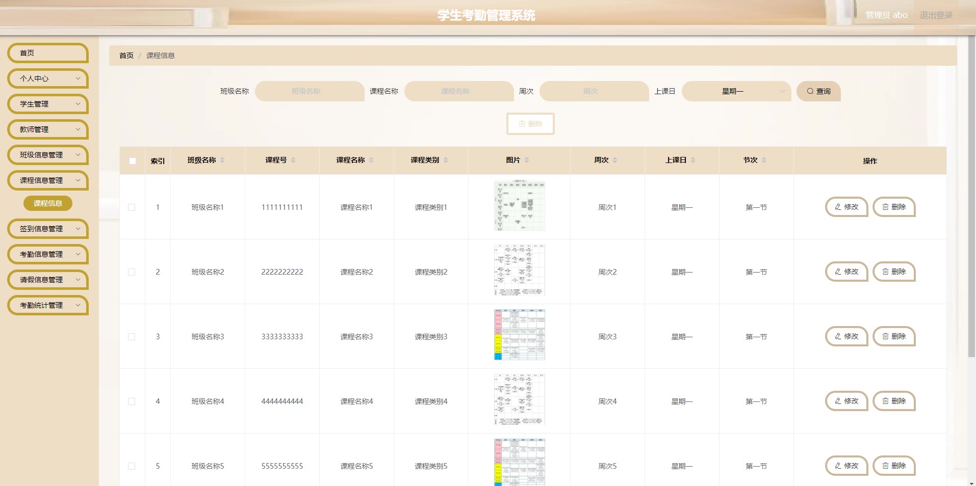Sort by 课程类别 column arrows

click(x=446, y=160)
